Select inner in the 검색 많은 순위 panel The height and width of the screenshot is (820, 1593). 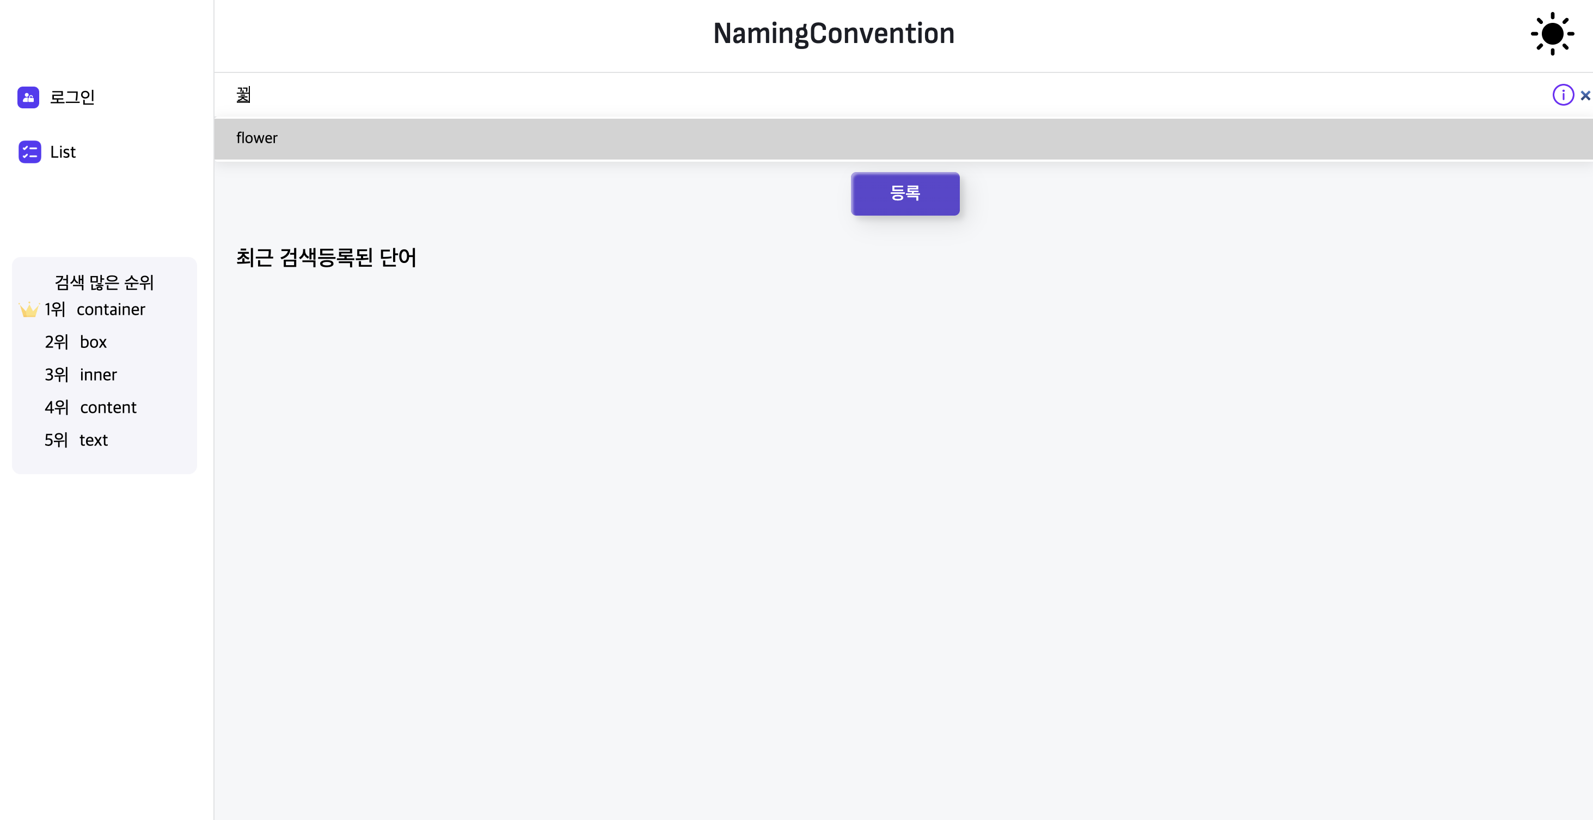coord(97,375)
